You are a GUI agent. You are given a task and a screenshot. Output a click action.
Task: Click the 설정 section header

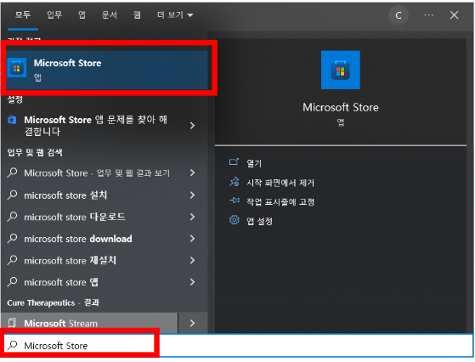[14, 99]
